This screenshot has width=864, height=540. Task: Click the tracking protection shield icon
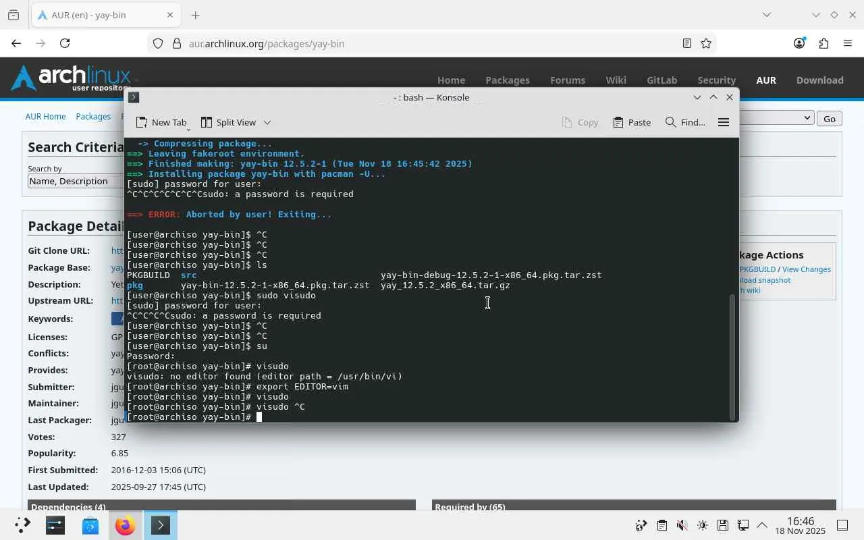pyautogui.click(x=158, y=43)
